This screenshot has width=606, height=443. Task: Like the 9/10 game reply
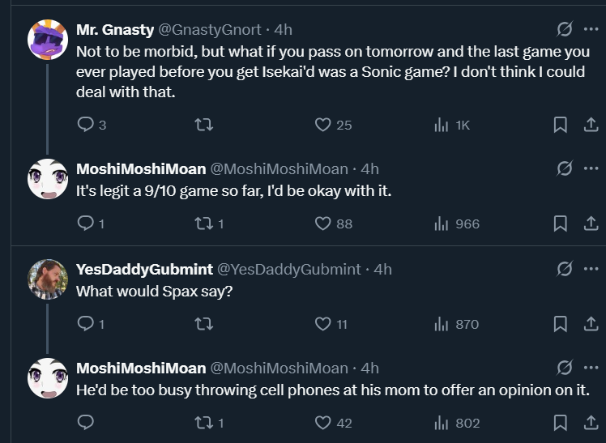coord(323,224)
